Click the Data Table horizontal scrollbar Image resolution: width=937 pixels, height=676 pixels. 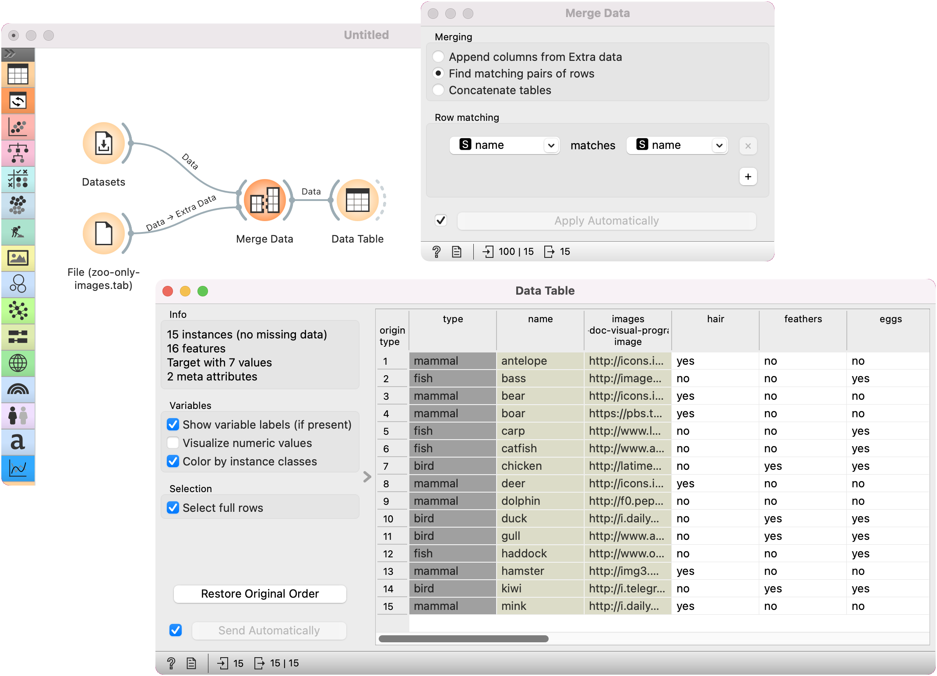click(463, 639)
